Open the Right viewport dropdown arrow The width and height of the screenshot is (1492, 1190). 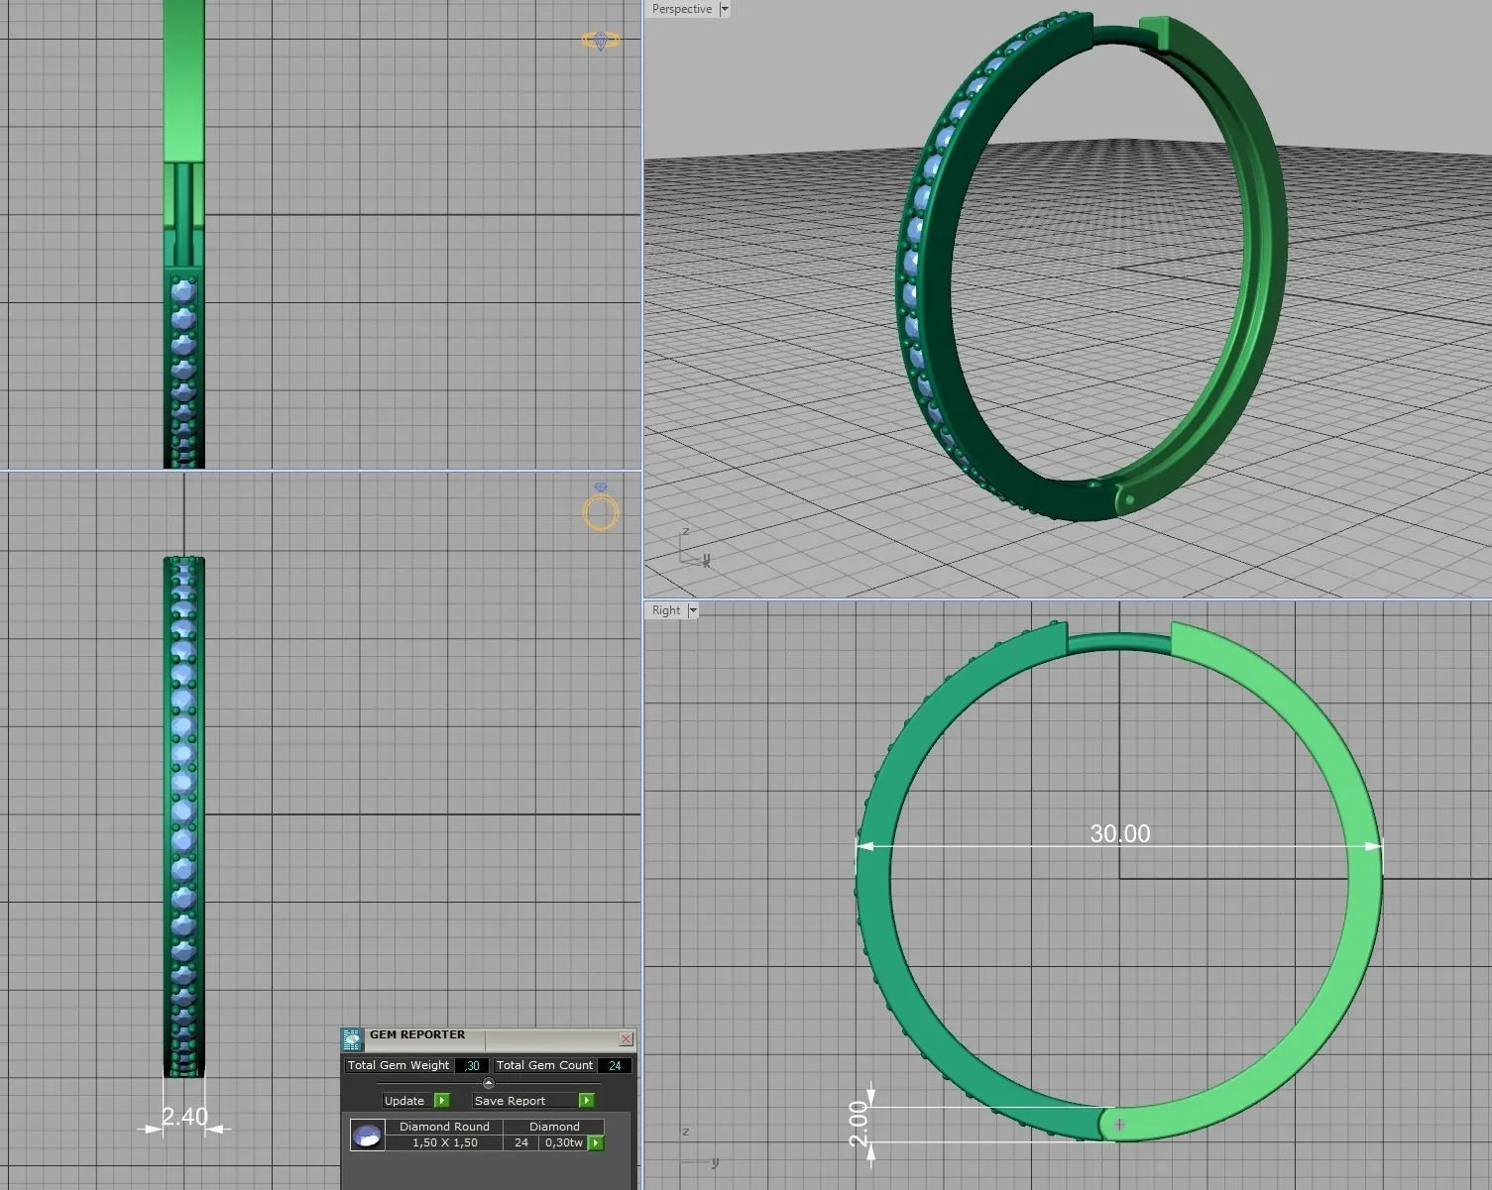[x=693, y=610]
